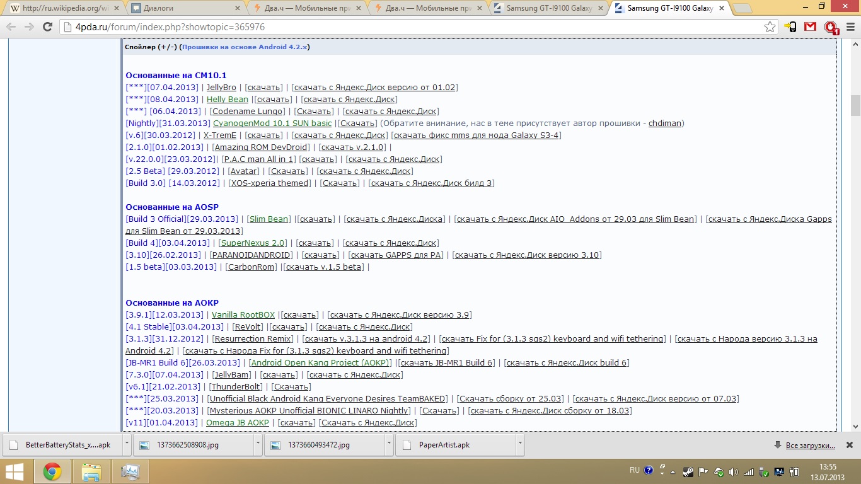This screenshot has width=861, height=484.
Task: Open the chdiman author link
Action: pyautogui.click(x=665, y=124)
